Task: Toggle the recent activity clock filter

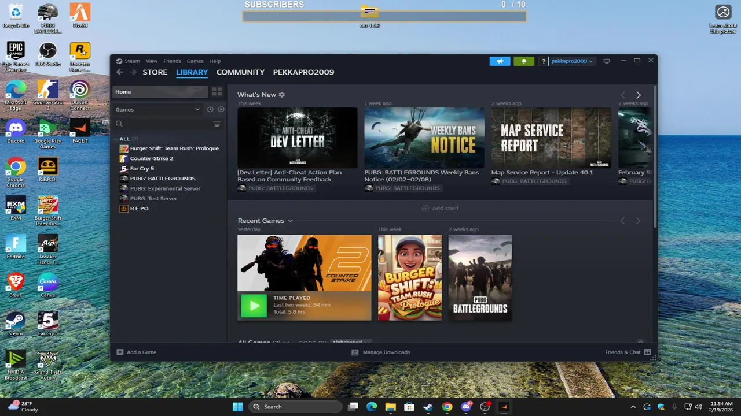Action: pos(210,109)
